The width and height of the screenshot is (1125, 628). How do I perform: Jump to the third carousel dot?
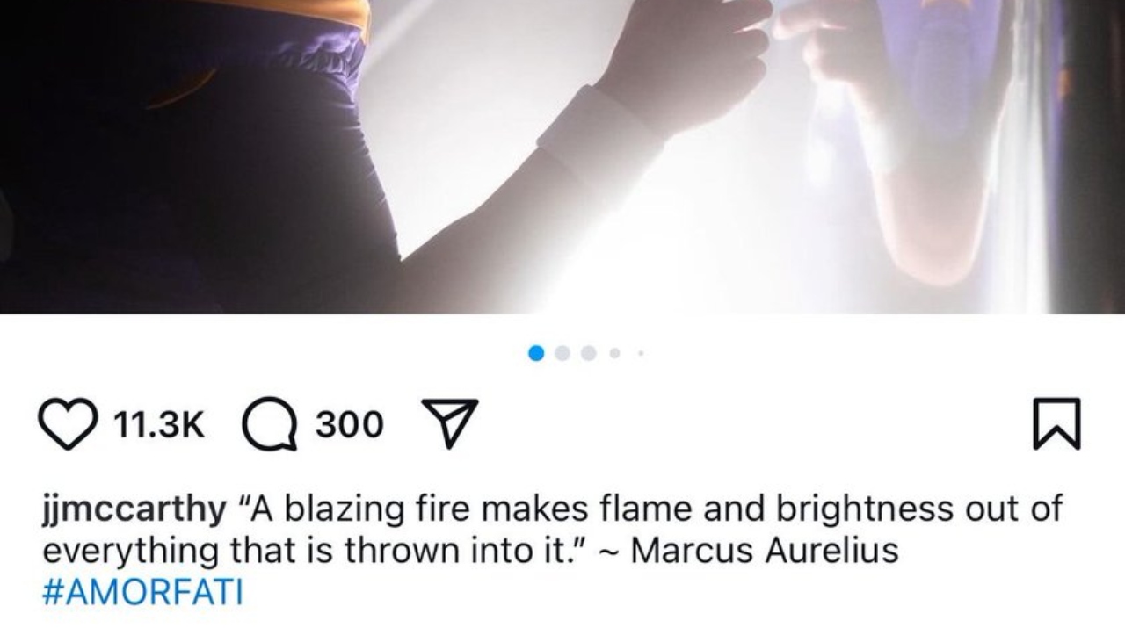[589, 353]
